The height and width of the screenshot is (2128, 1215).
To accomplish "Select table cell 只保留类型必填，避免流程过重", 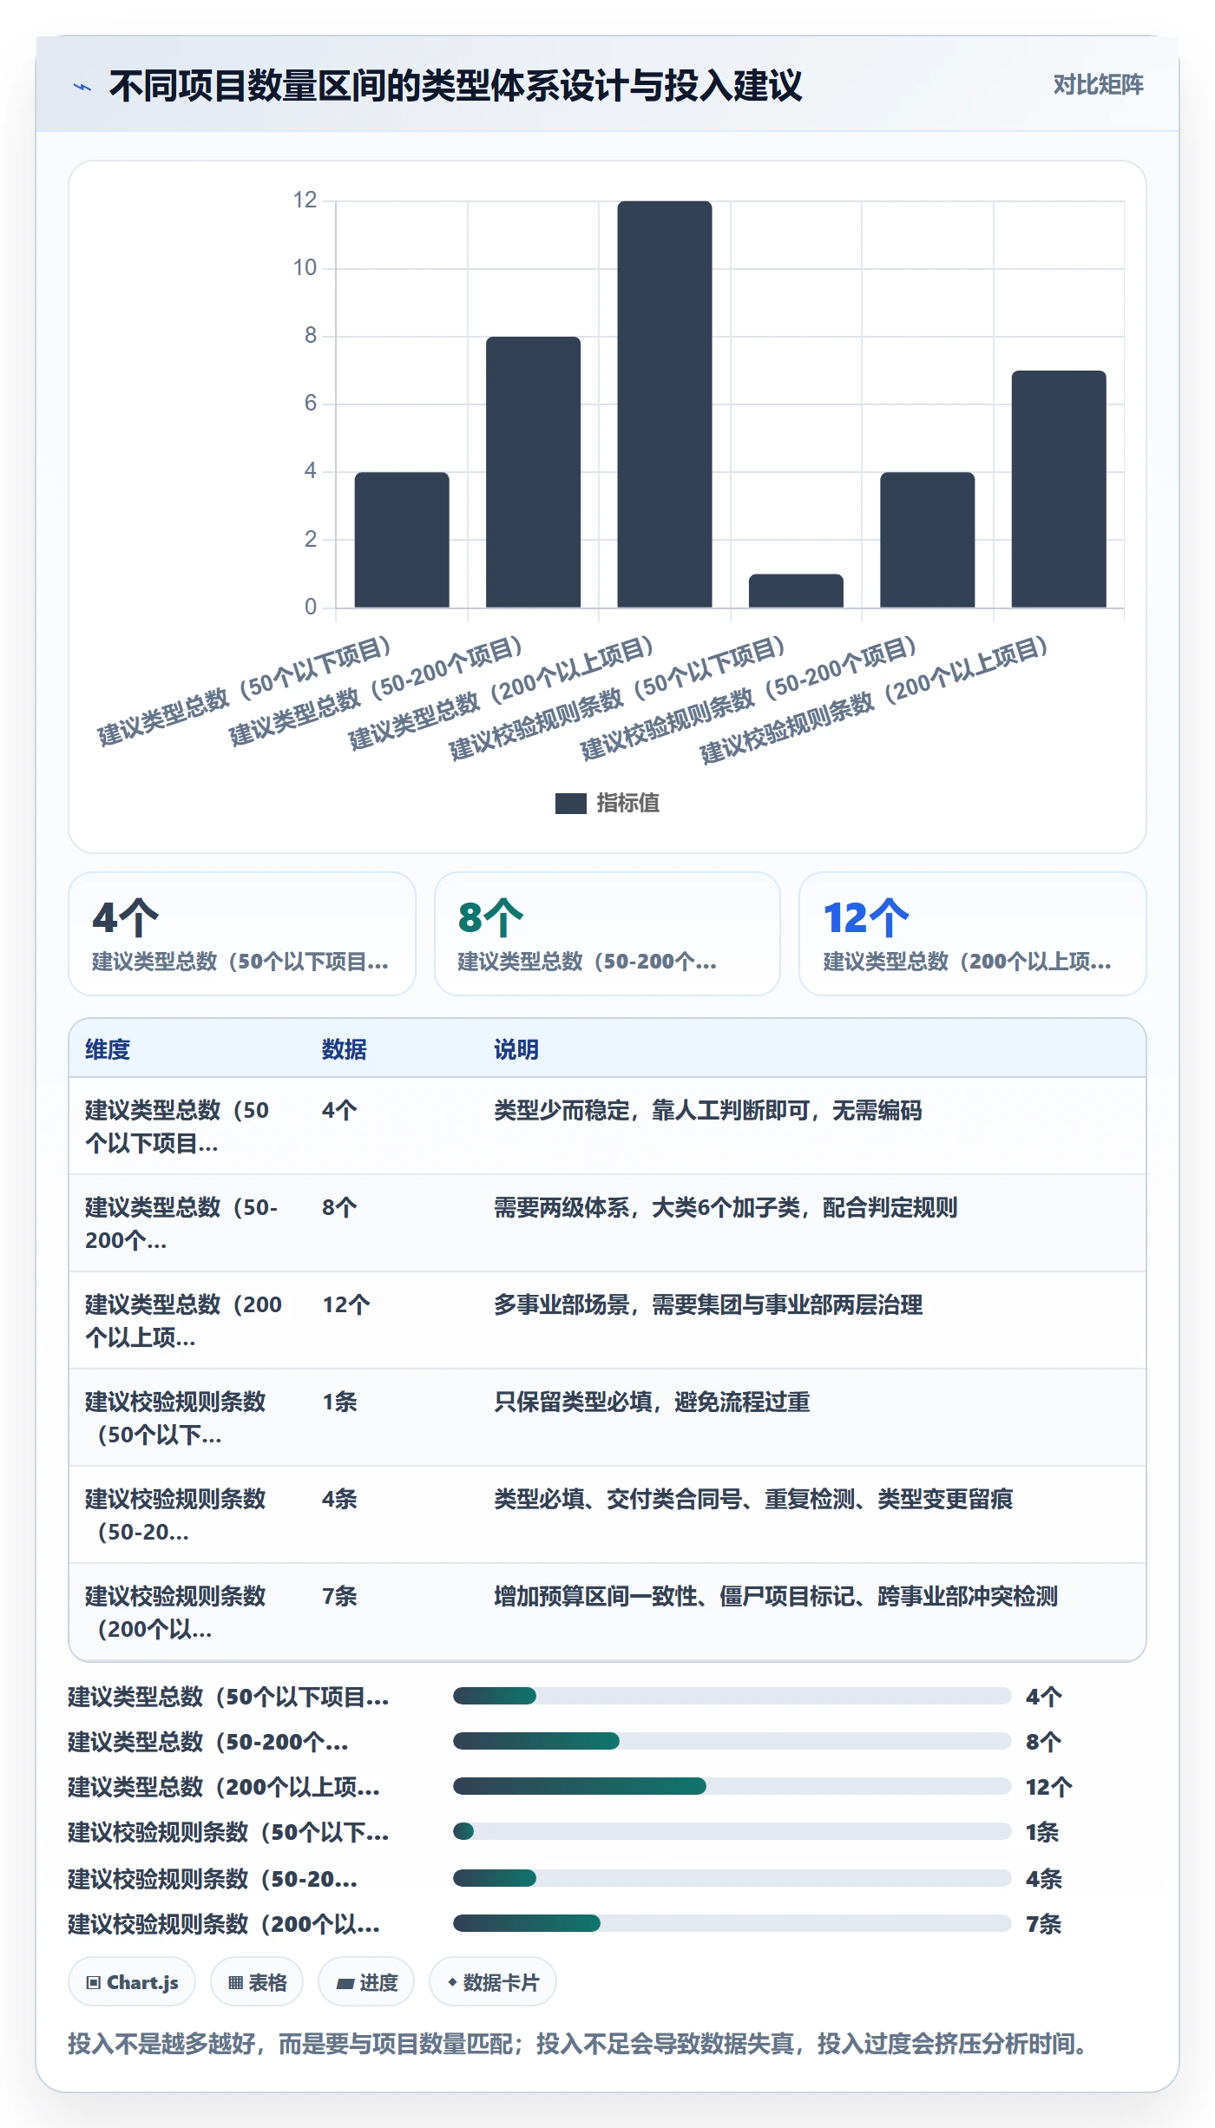I will [x=652, y=1402].
